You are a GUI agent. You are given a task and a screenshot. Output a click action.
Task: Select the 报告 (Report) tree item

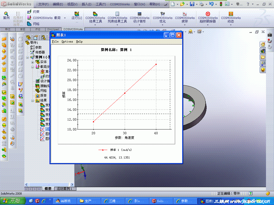pos(41,96)
